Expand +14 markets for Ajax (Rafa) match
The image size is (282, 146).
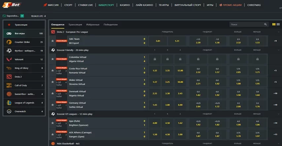tap(275, 123)
